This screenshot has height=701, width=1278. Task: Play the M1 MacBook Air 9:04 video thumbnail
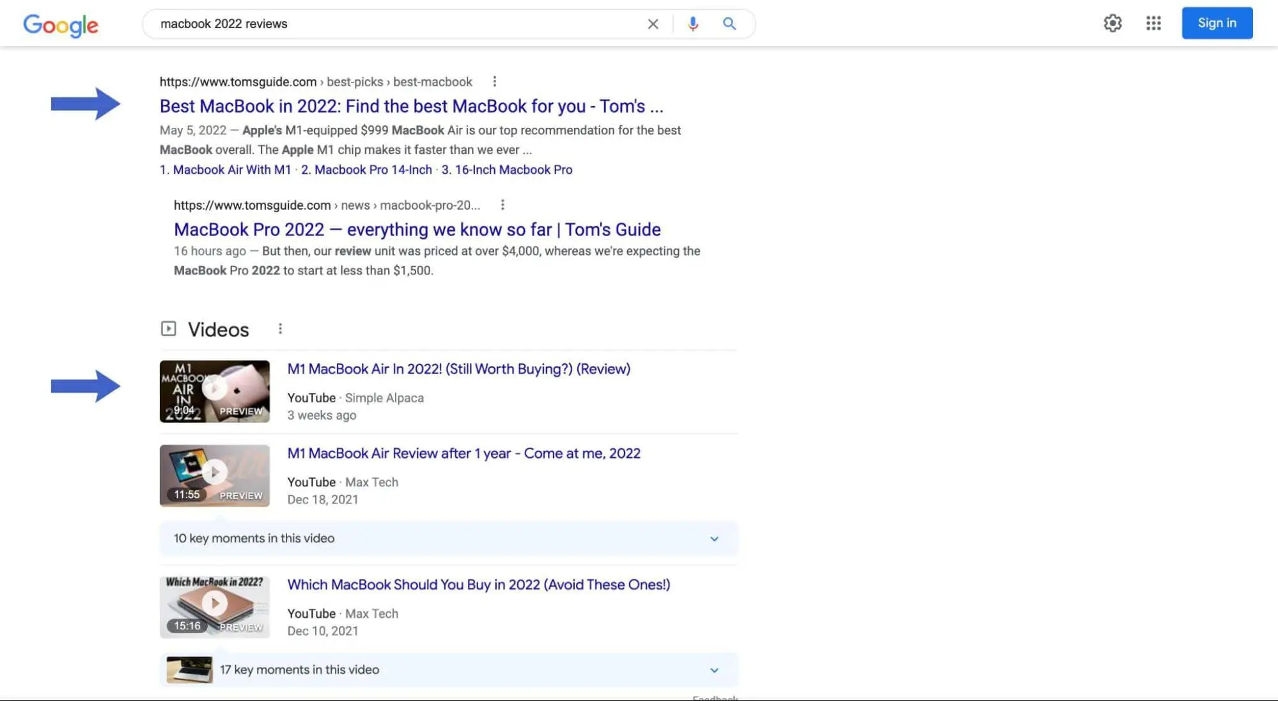[x=214, y=391]
